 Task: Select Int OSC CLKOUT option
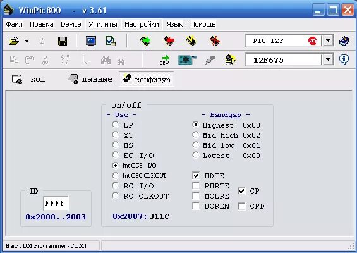point(116,175)
